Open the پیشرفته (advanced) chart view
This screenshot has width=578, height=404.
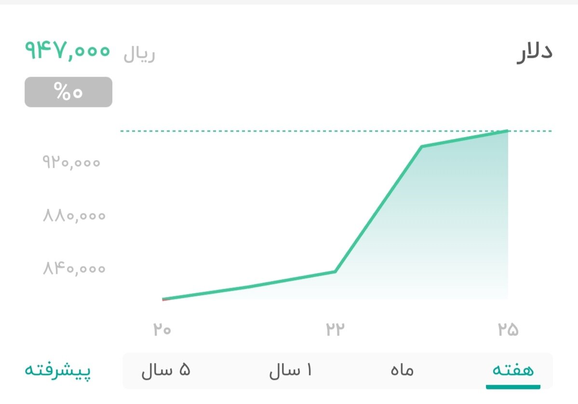point(58,370)
